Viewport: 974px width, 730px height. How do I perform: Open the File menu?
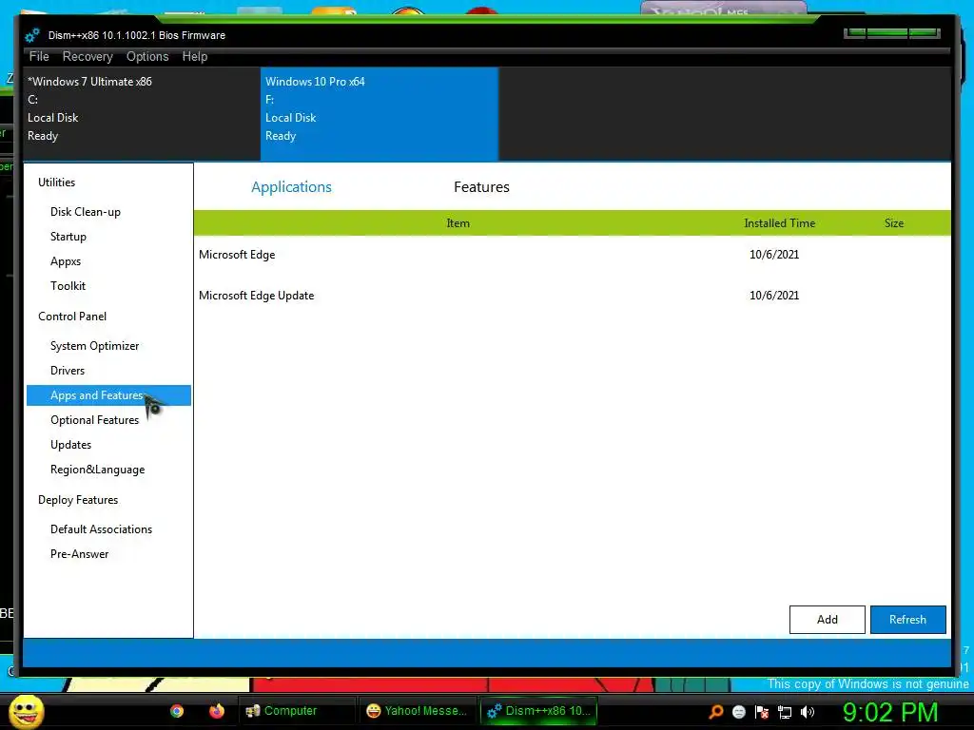tap(38, 56)
